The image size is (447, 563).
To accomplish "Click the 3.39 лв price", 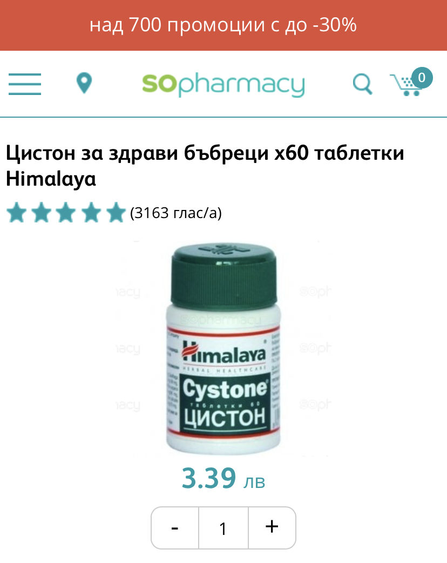I will (223, 478).
